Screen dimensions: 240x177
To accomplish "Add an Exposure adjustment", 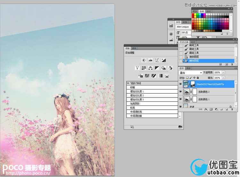I will [x=164, y=60].
